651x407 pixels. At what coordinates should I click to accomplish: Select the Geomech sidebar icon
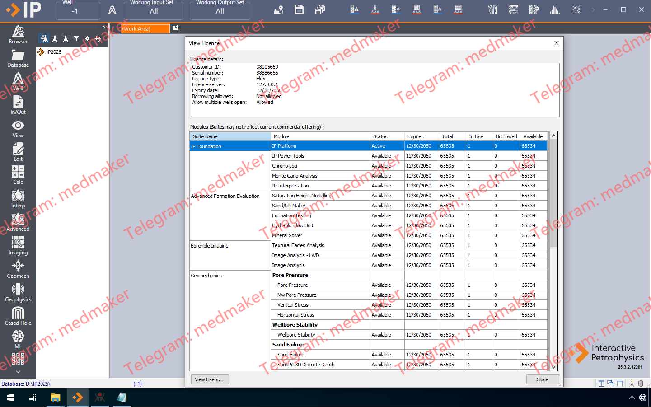pyautogui.click(x=18, y=269)
